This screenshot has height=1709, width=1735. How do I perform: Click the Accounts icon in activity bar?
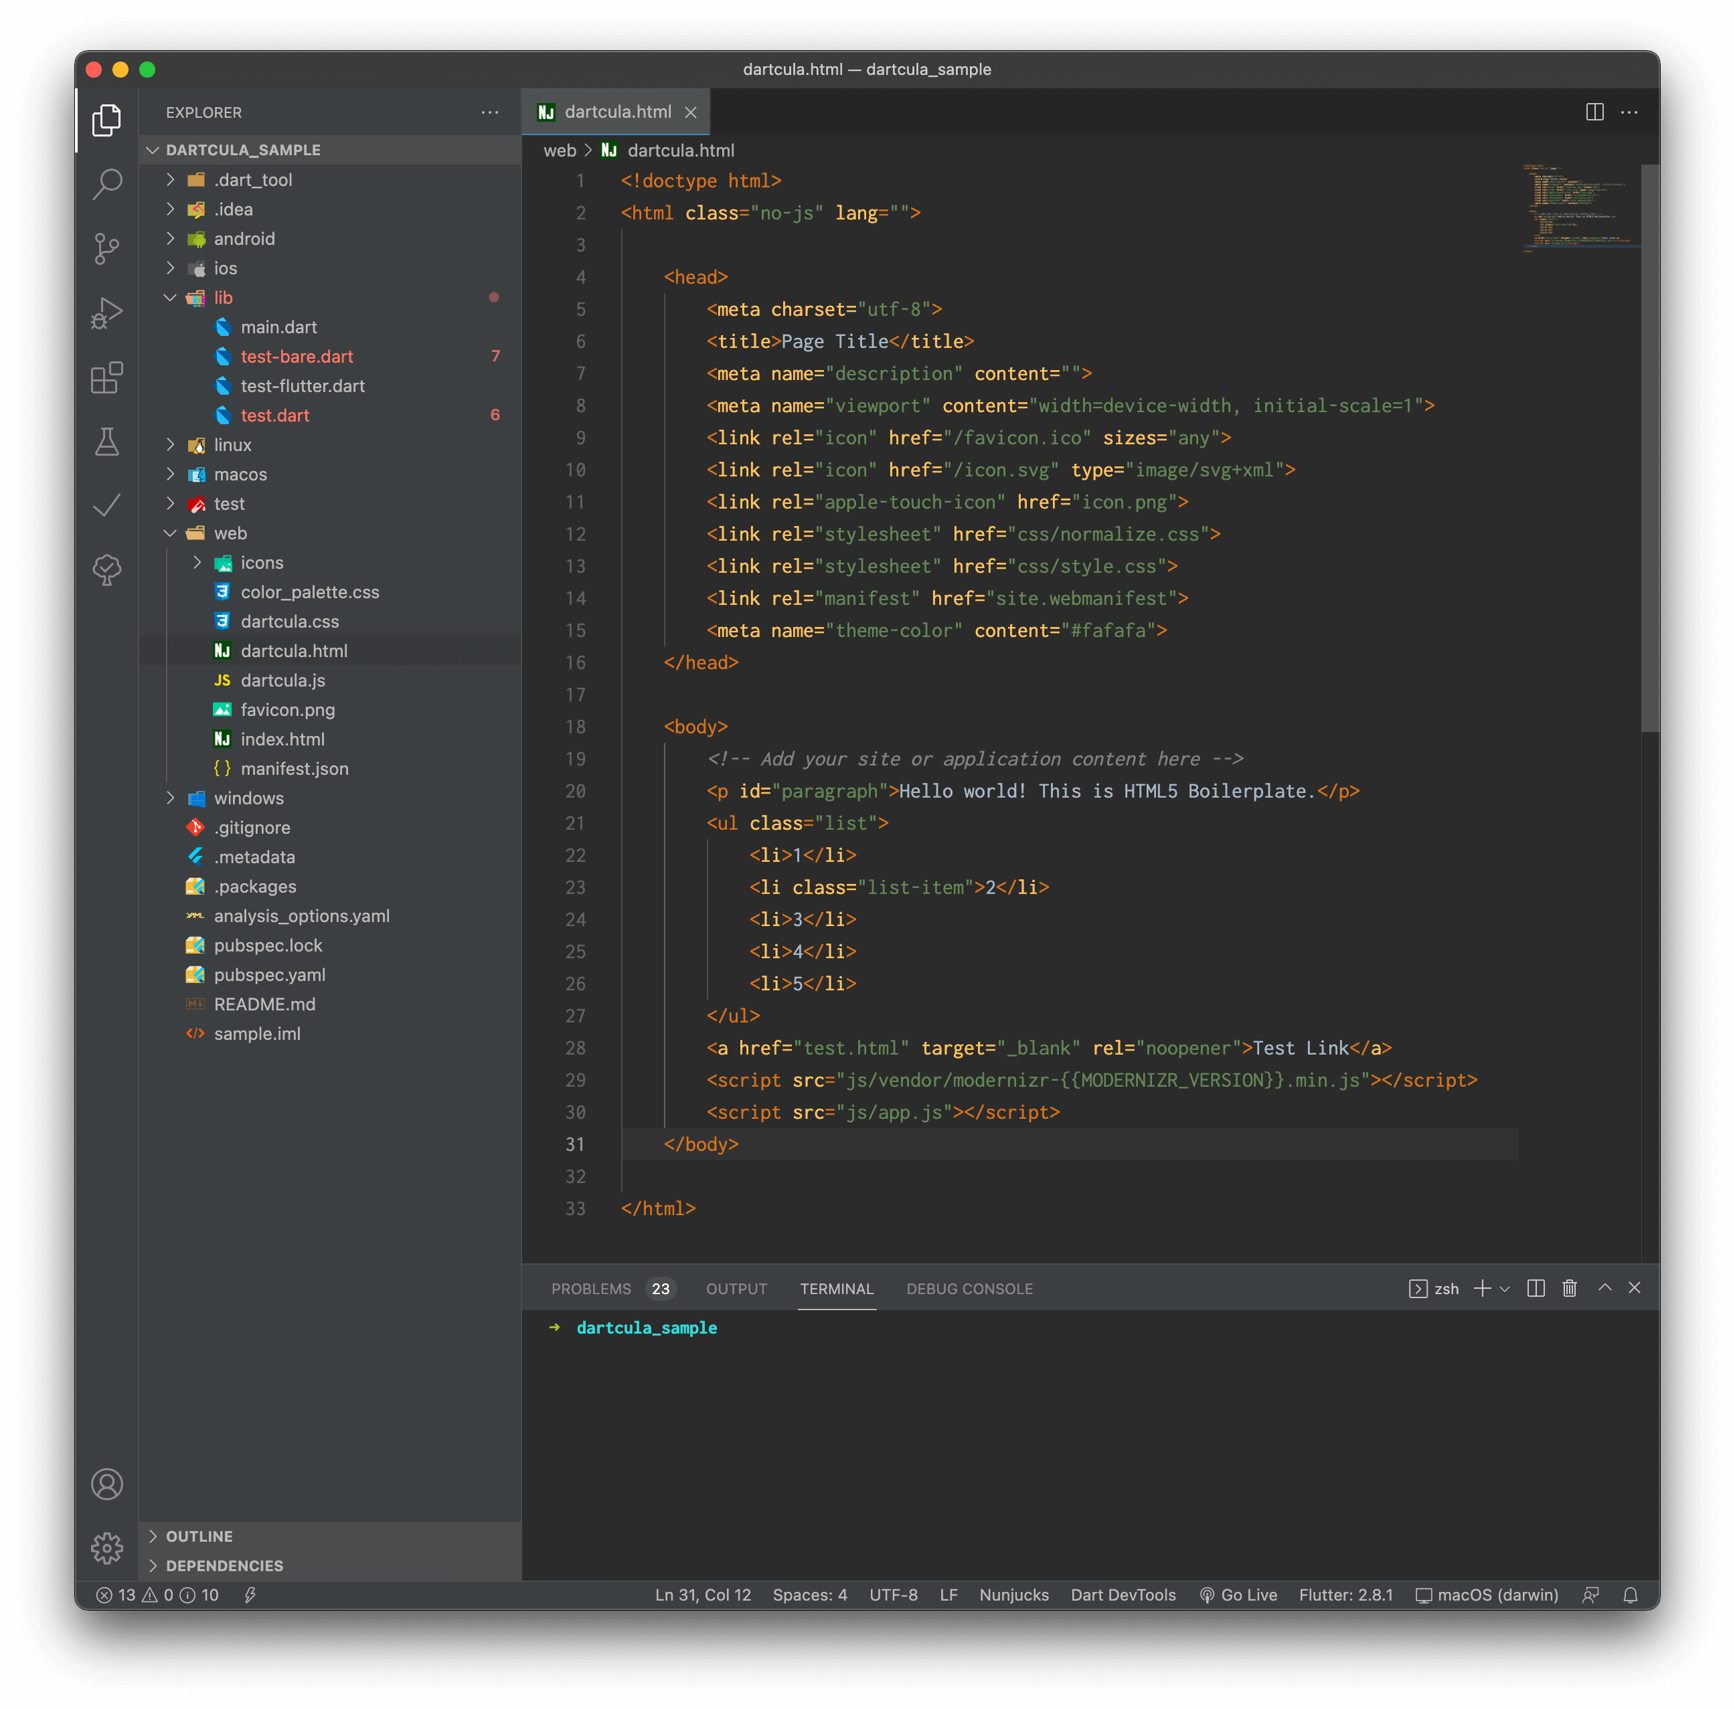click(107, 1483)
